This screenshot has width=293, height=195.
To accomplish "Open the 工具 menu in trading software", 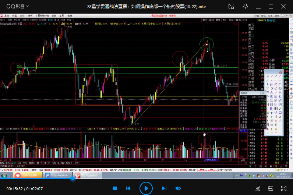I will [61, 16].
